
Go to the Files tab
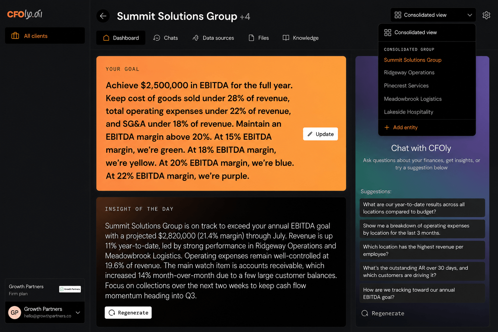(x=259, y=38)
